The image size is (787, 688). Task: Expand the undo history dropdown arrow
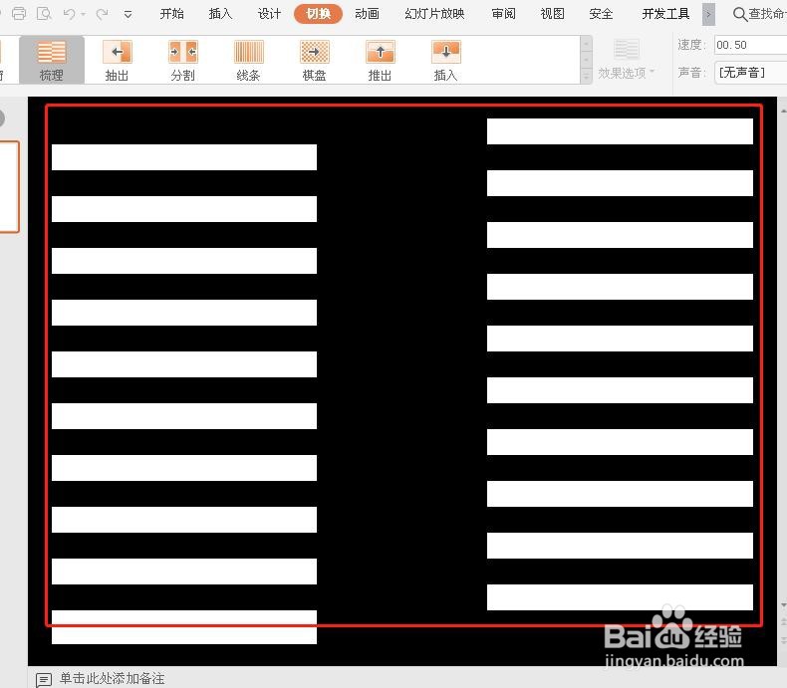point(84,15)
